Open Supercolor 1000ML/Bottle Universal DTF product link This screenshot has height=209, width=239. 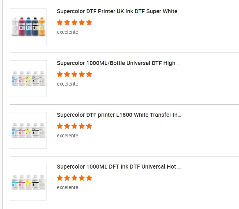pyautogui.click(x=118, y=63)
